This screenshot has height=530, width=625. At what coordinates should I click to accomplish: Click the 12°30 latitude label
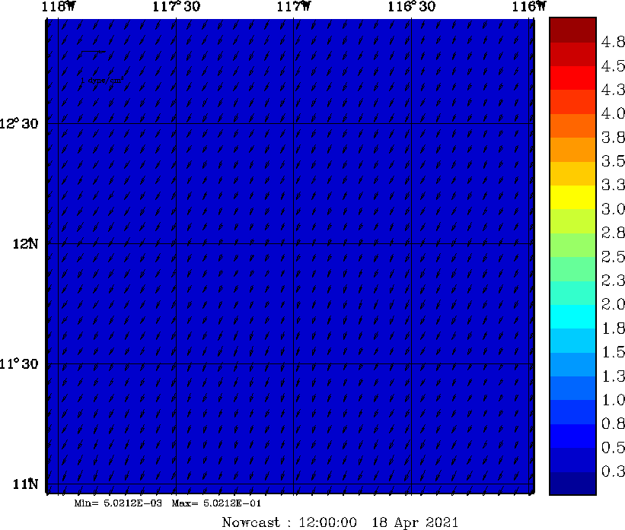point(23,124)
